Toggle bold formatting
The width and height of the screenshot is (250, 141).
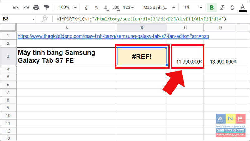[x=212, y=8]
